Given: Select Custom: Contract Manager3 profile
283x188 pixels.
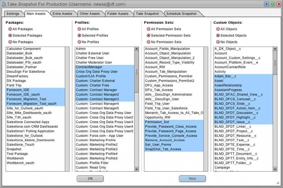Looking at the screenshot, I should [105, 99].
